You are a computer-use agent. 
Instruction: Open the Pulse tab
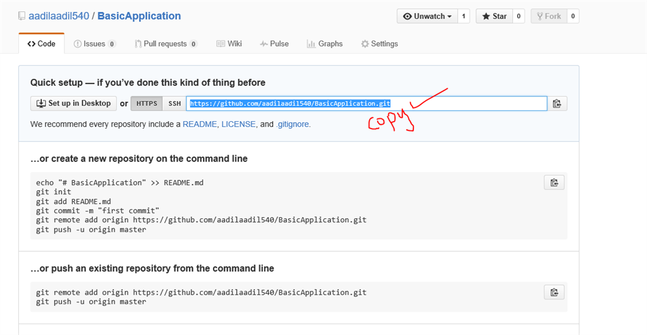coord(274,44)
